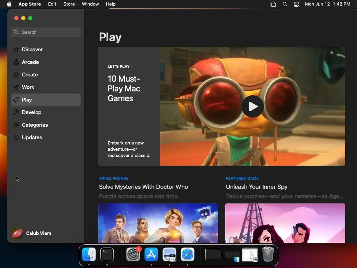The width and height of the screenshot is (357, 268).
Task: Minimize the App Store window
Action: click(23, 18)
